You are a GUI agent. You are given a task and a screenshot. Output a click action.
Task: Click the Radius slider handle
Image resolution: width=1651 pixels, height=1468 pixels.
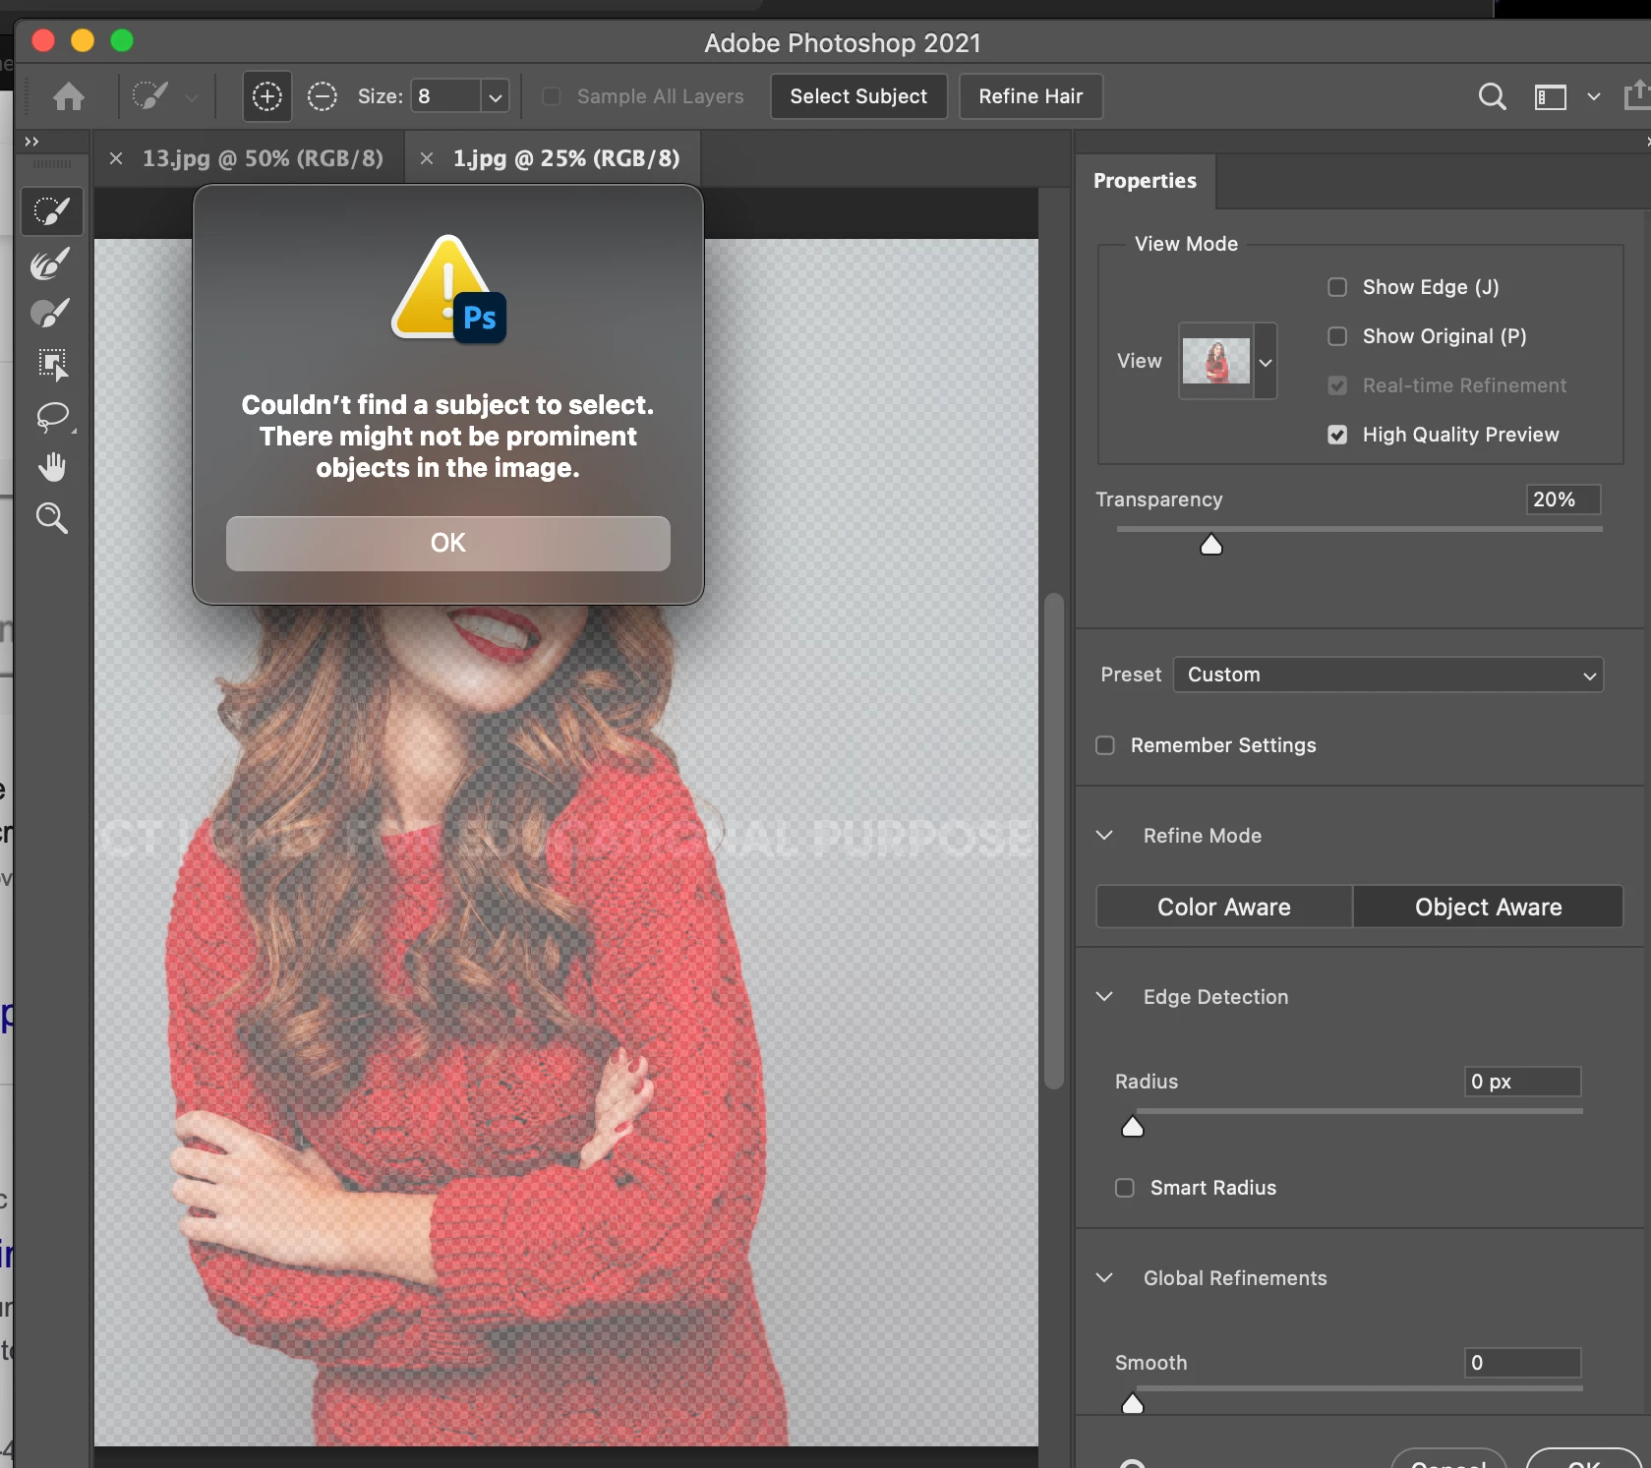(x=1133, y=1127)
